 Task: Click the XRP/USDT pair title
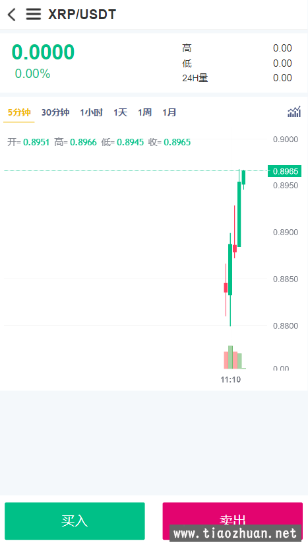pyautogui.click(x=82, y=15)
